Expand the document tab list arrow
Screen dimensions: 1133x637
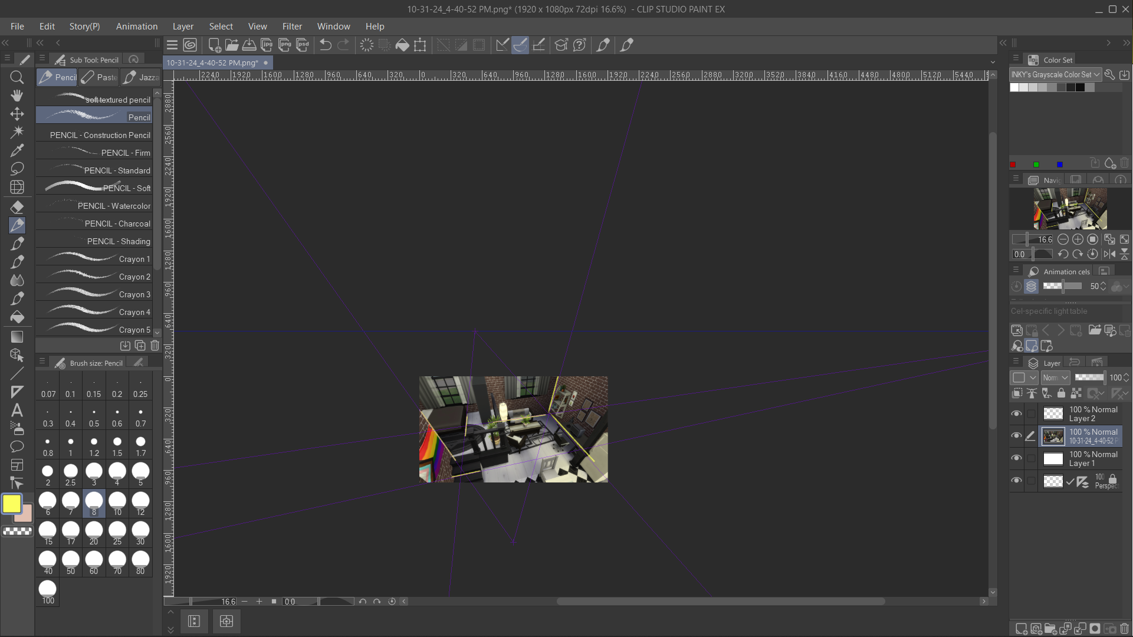tap(993, 62)
